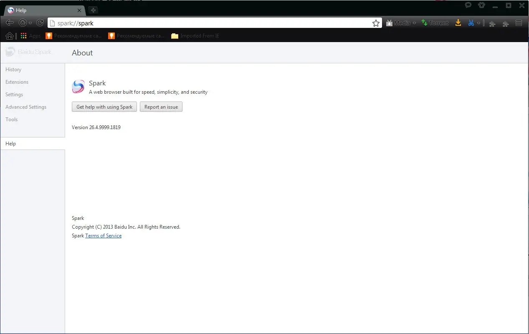Expand the history dropdown arrow beside the clock

[x=30, y=23]
